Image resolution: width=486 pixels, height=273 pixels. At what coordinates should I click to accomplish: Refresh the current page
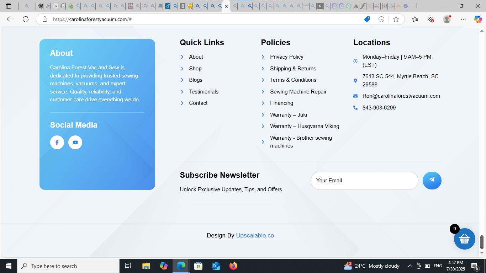pyautogui.click(x=26, y=19)
